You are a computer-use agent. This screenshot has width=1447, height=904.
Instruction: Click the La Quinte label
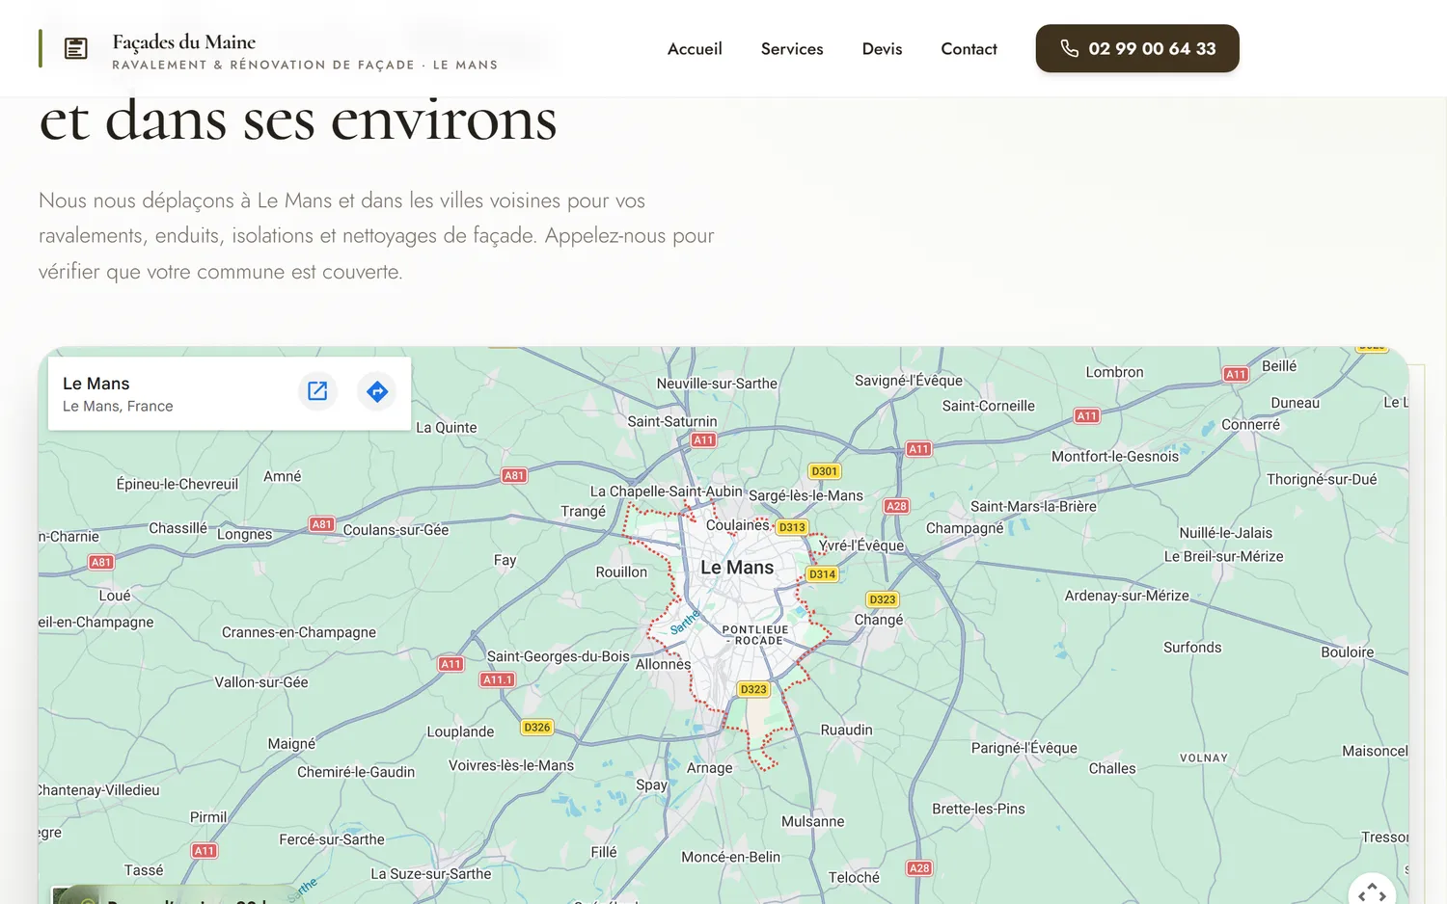pos(447,428)
